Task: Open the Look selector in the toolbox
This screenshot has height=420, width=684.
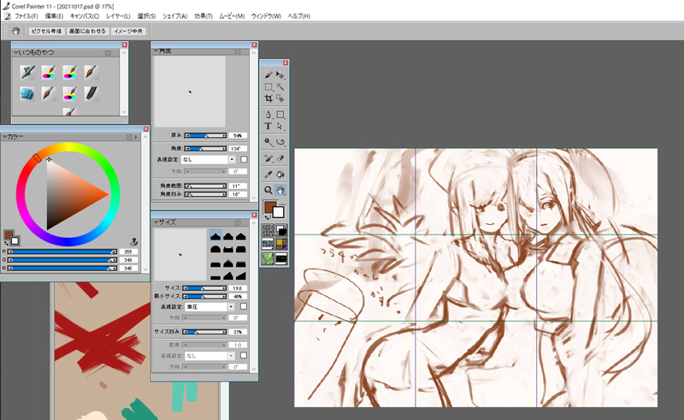Action: click(x=268, y=258)
